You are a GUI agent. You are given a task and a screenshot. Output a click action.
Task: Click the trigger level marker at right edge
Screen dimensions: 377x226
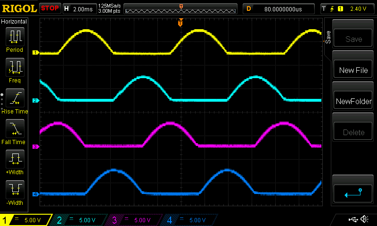(x=324, y=41)
